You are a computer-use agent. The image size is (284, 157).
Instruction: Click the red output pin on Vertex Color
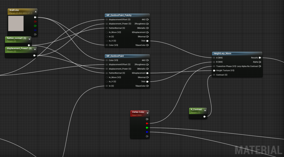(147, 124)
